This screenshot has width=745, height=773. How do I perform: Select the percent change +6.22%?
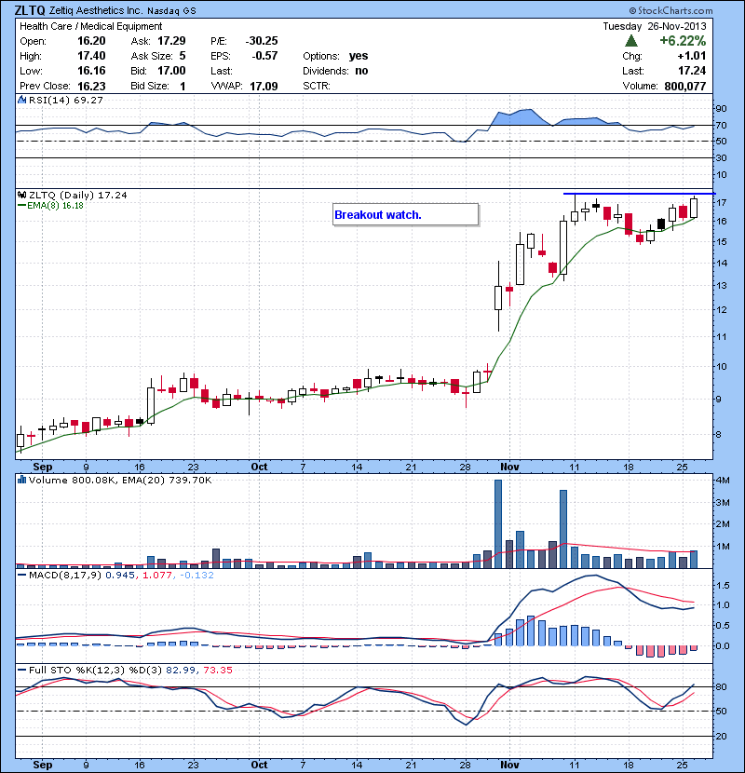pos(683,41)
